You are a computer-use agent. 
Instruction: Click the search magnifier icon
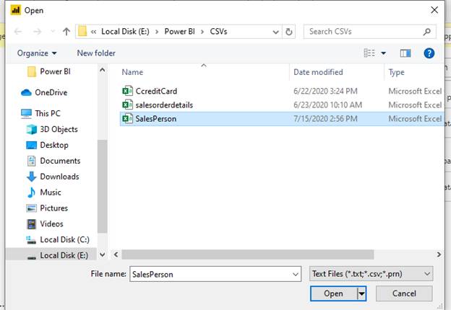click(427, 32)
